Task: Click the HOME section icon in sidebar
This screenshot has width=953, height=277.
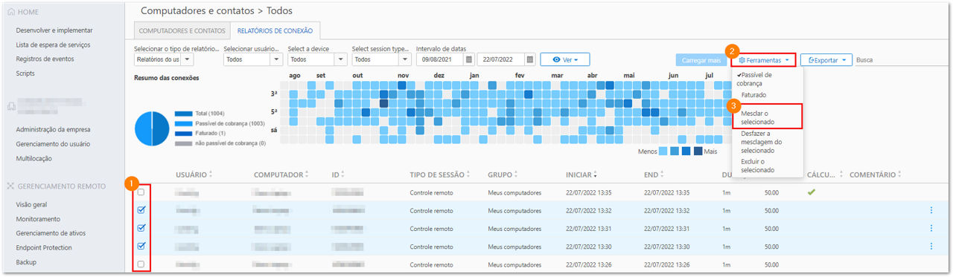Action: coord(10,12)
